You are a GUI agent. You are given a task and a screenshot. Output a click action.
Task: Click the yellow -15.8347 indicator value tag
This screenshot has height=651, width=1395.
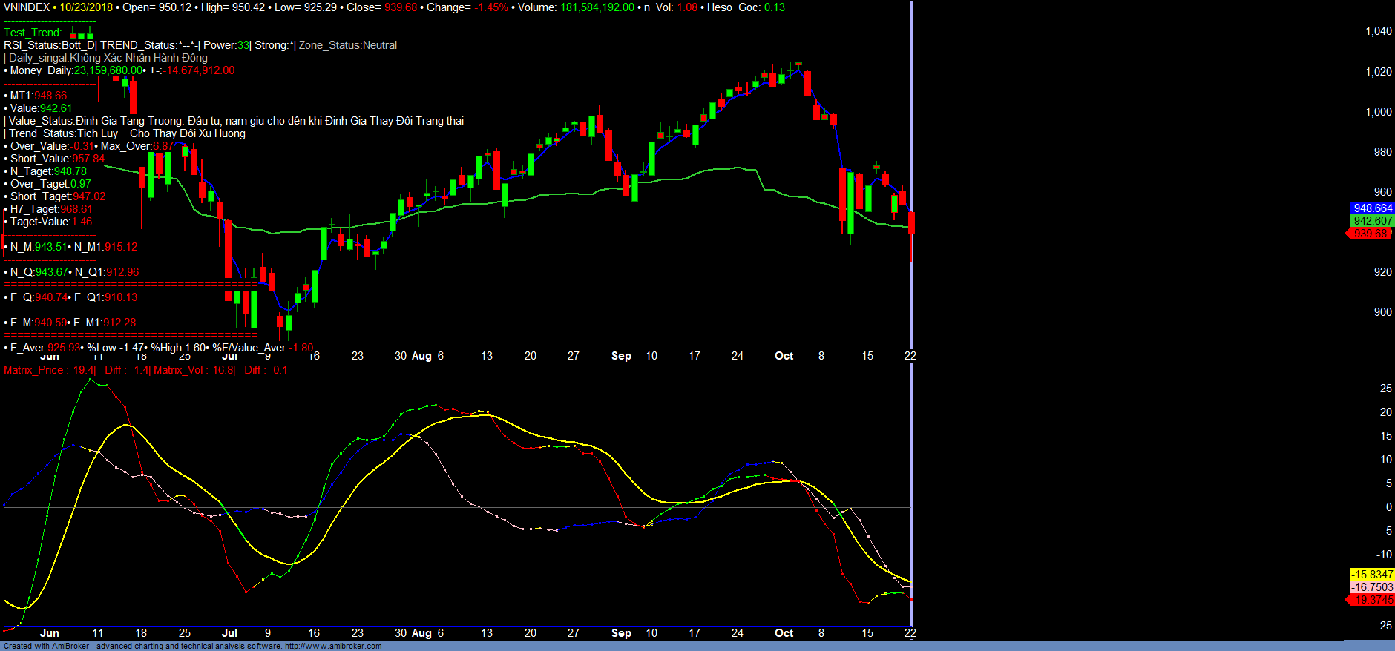pos(1372,575)
